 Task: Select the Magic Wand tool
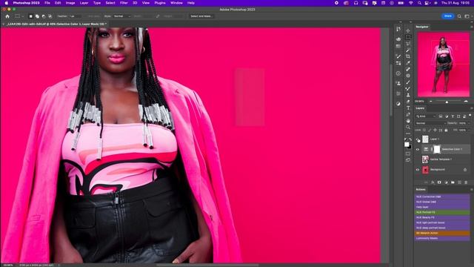point(408,50)
